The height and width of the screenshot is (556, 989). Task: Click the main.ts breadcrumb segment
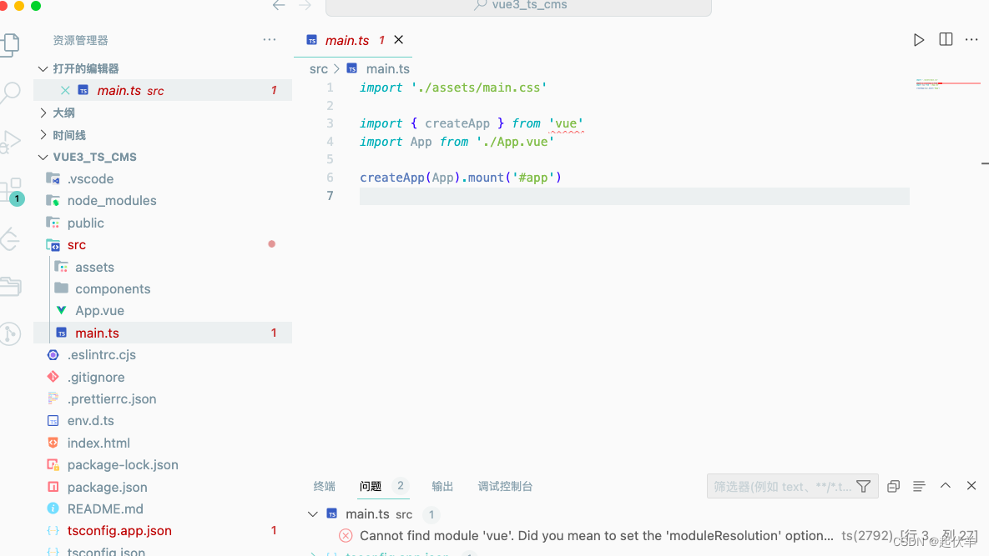[387, 68]
